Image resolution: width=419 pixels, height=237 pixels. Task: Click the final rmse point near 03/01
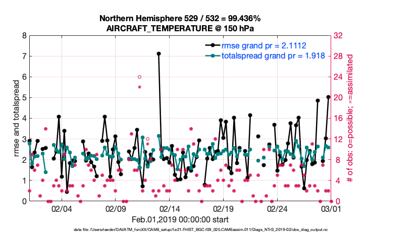pos(329,97)
